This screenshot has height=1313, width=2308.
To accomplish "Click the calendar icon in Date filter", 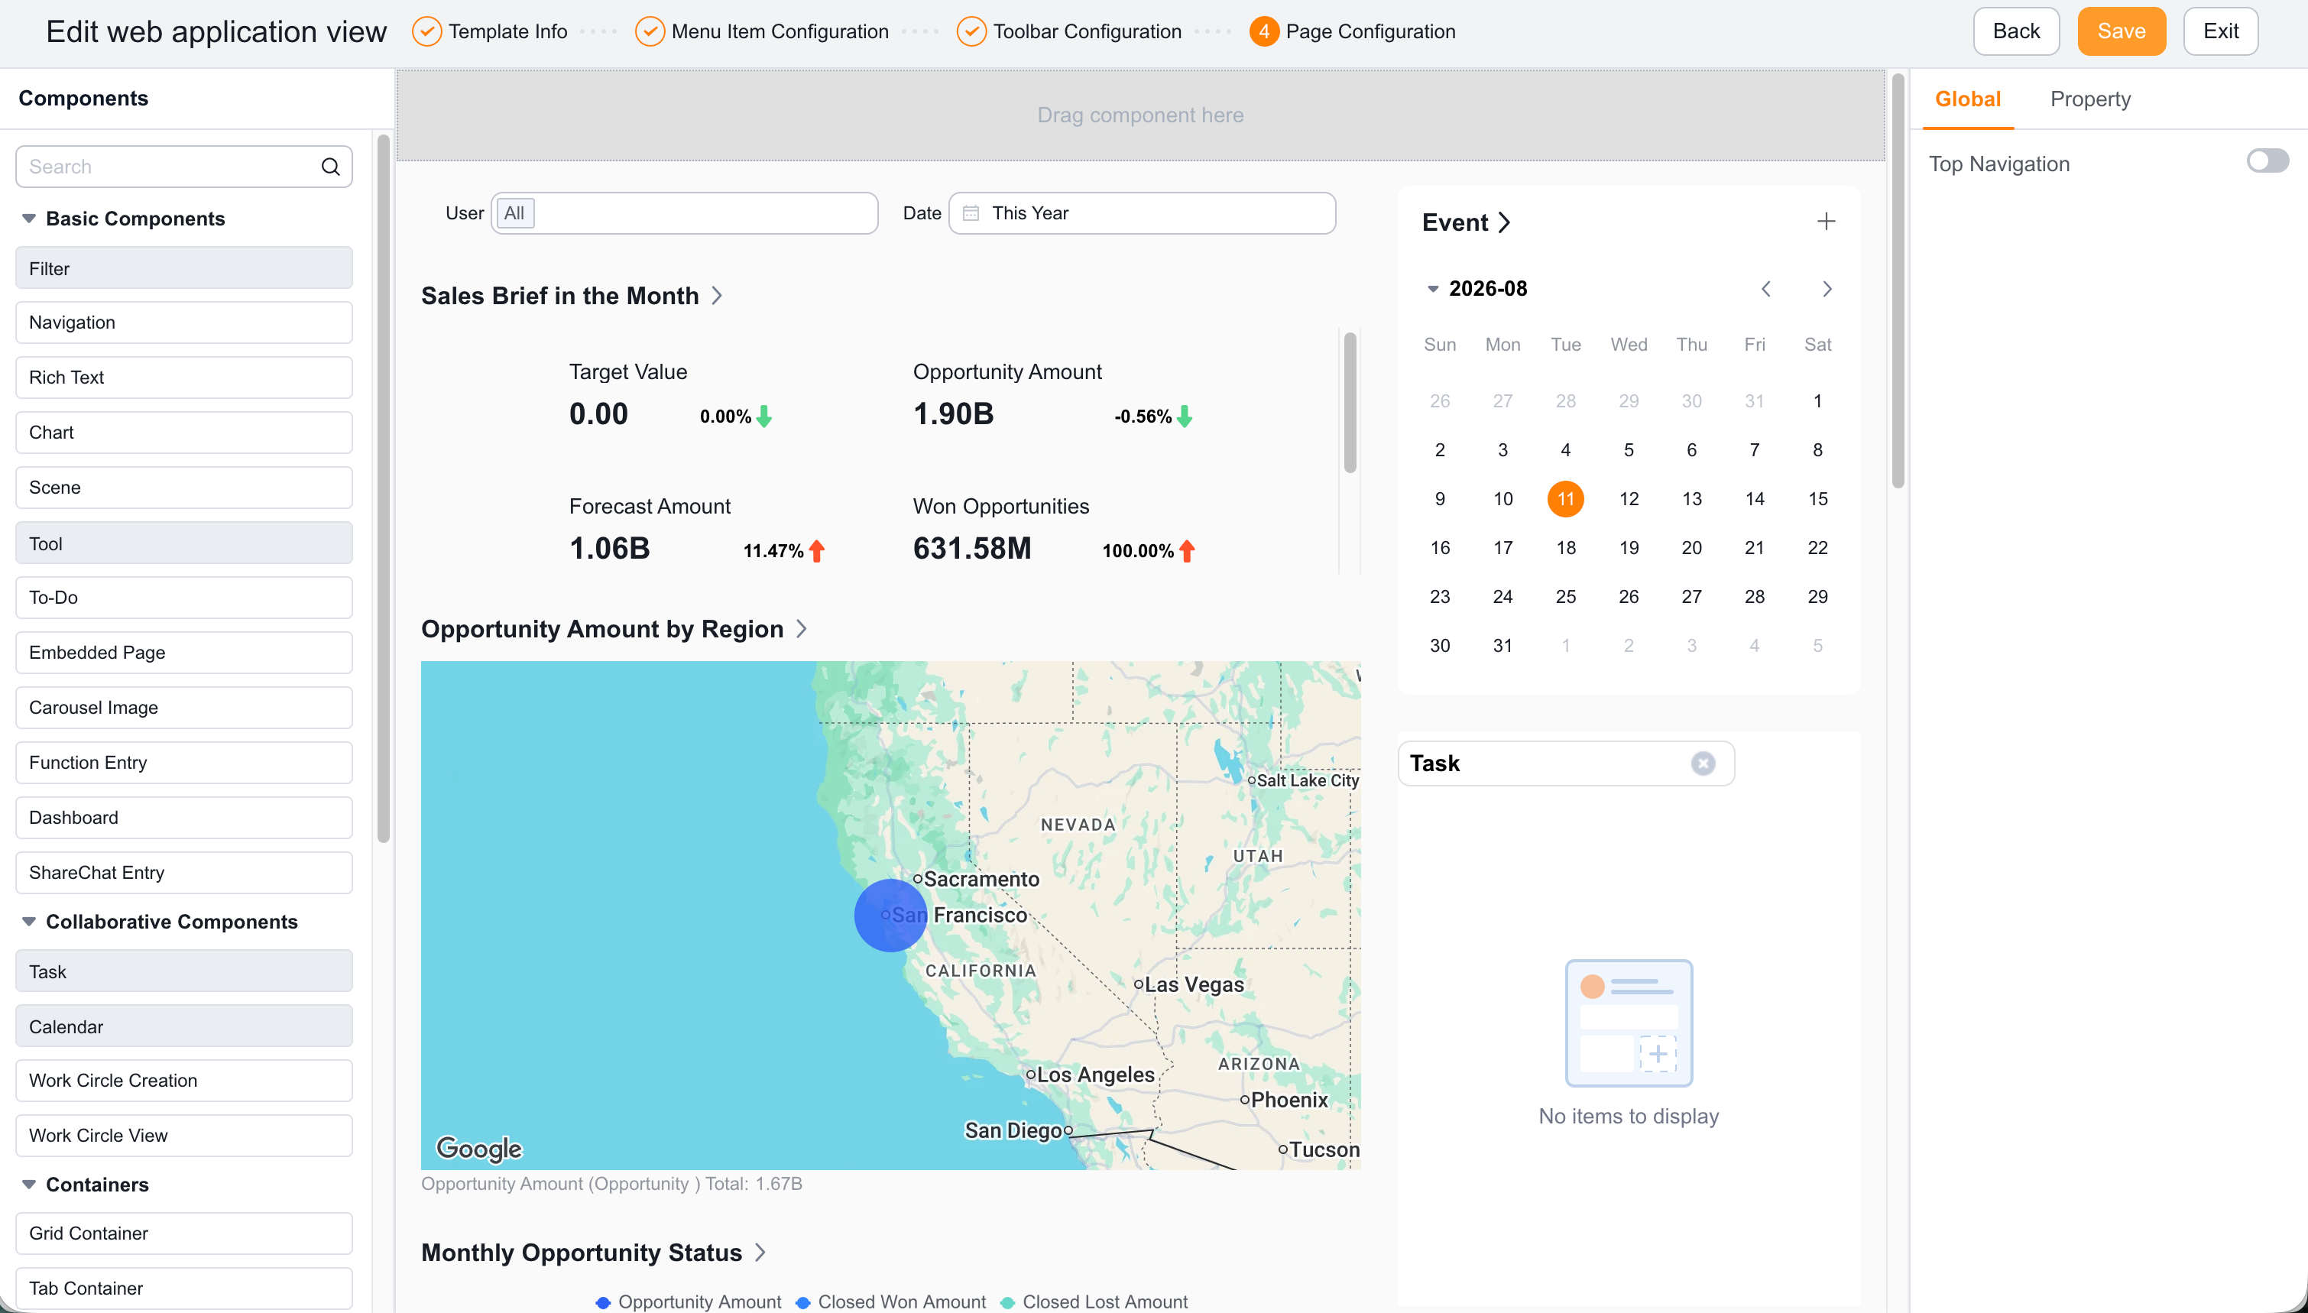I will [971, 214].
